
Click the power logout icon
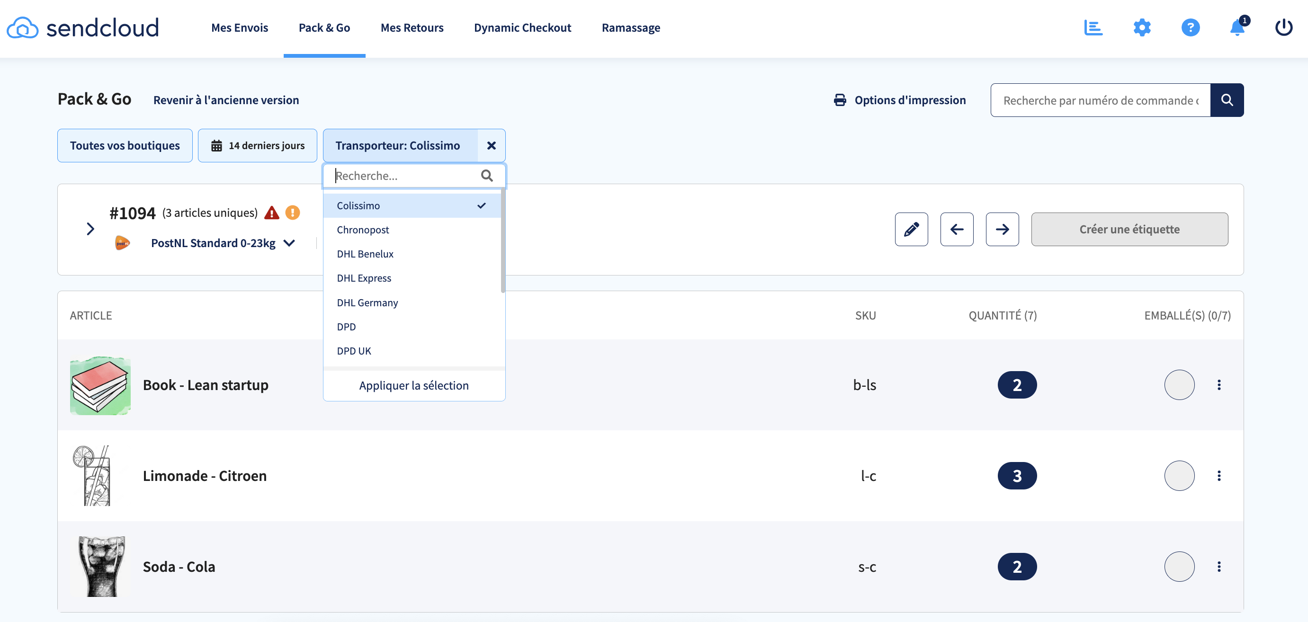click(x=1284, y=27)
